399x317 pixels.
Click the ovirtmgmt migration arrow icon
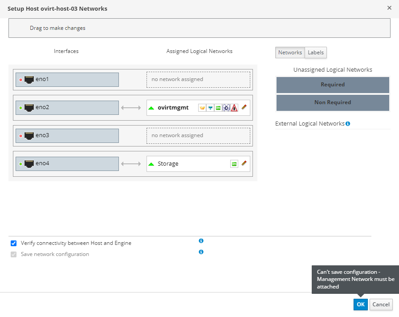(226, 108)
